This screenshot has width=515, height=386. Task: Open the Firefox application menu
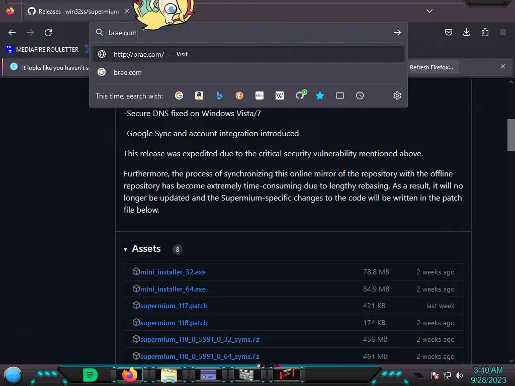coord(503,32)
